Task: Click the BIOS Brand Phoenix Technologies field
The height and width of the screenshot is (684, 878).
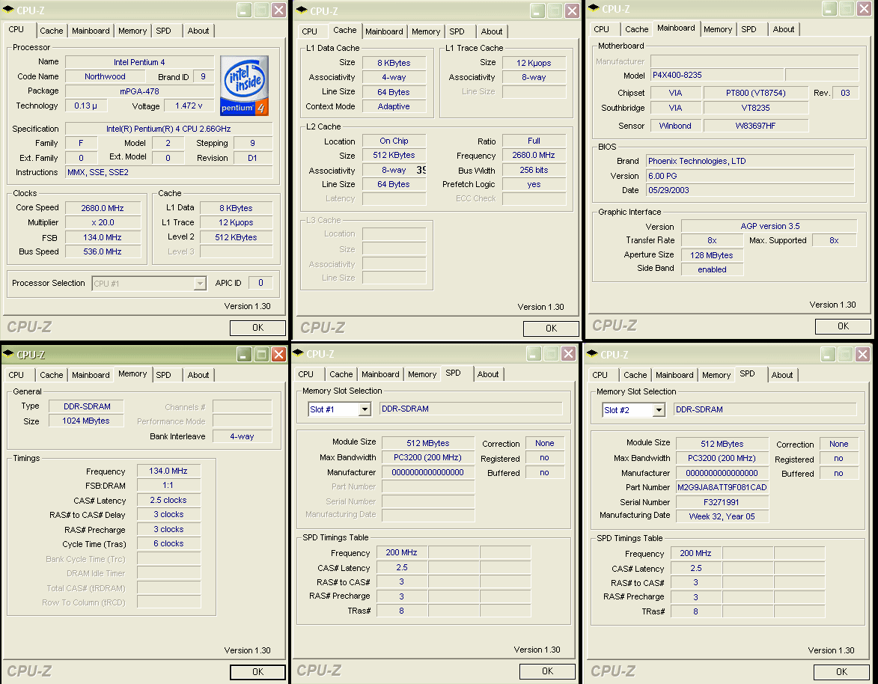Action: click(749, 161)
